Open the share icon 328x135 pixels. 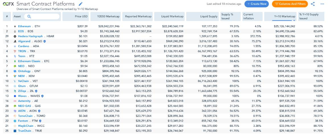point(313,4)
